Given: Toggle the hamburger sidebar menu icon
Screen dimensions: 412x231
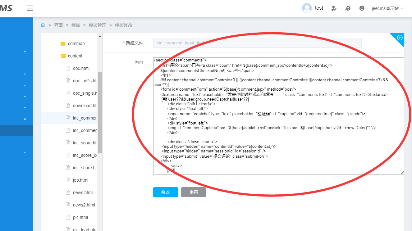Looking at the screenshot, I should click(x=30, y=8).
